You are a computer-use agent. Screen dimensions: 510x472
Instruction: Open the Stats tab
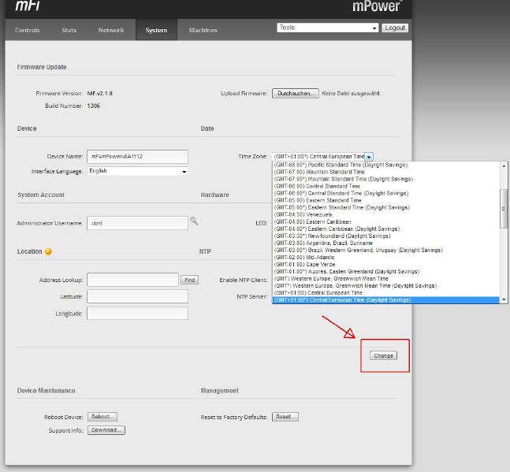point(69,31)
